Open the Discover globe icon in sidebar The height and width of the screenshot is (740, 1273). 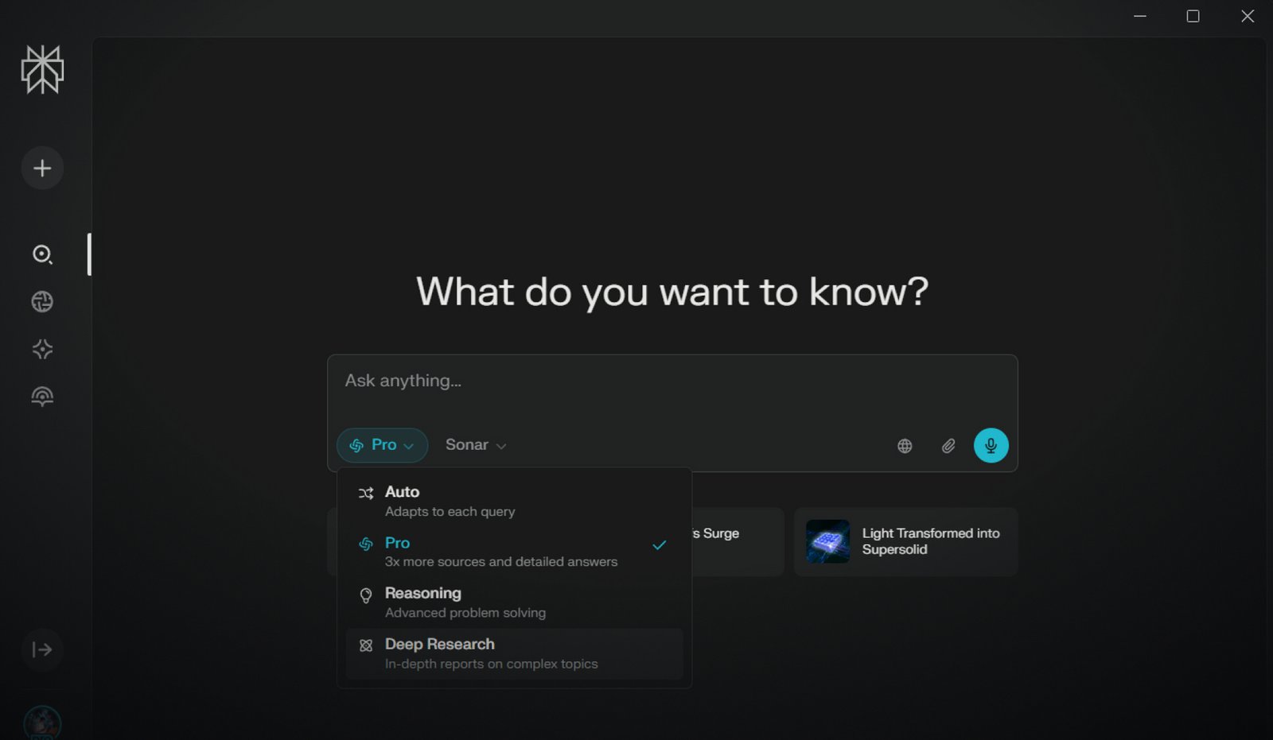42,301
